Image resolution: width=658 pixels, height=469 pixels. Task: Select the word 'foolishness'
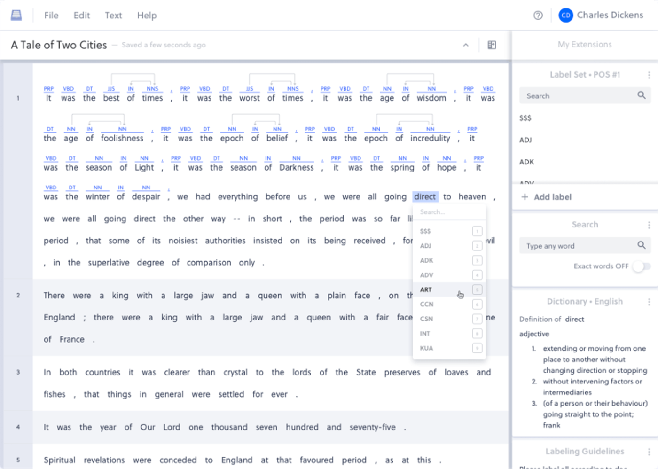[x=122, y=138]
